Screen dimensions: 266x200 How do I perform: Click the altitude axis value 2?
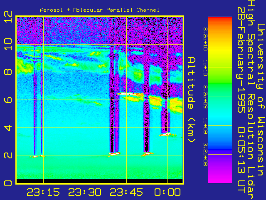(x=8, y=155)
